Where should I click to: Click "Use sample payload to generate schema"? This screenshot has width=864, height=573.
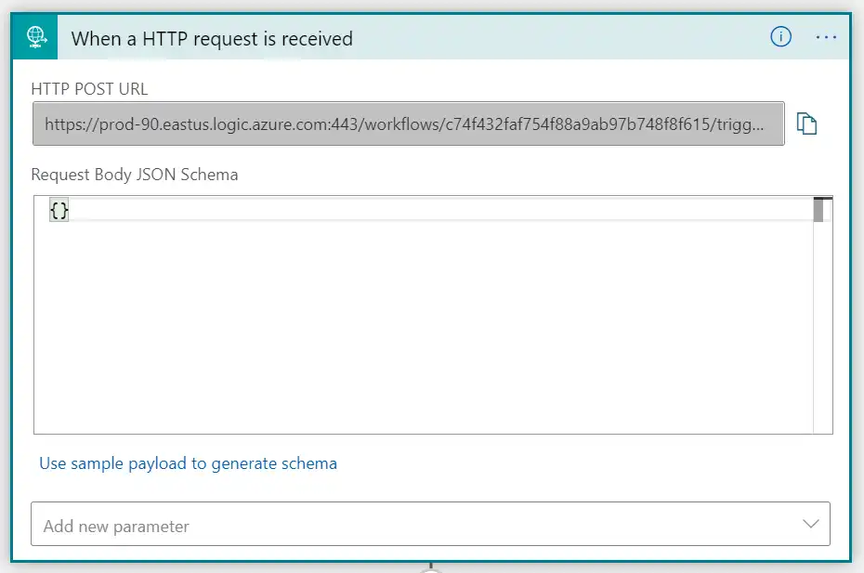188,462
